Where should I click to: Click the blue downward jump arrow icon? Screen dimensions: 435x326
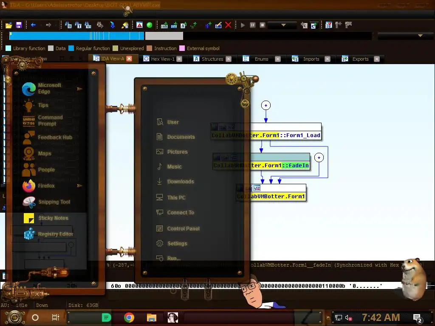pyautogui.click(x=112, y=25)
